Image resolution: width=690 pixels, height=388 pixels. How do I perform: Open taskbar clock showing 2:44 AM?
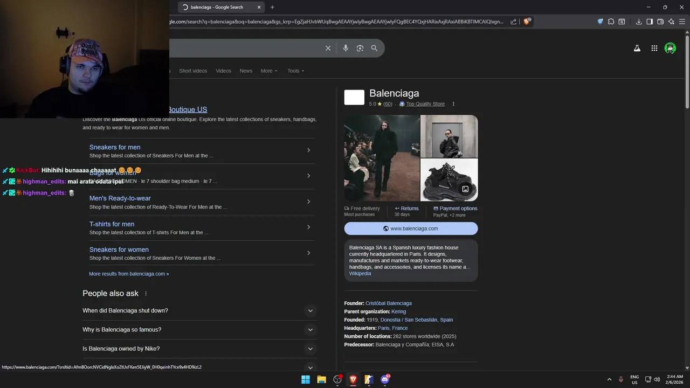click(x=674, y=379)
